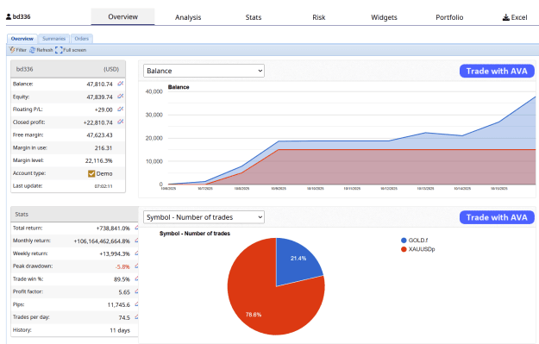Click the Free margin value 47,623.43
Image resolution: width=539 pixels, height=344 pixels.
pyautogui.click(x=99, y=135)
